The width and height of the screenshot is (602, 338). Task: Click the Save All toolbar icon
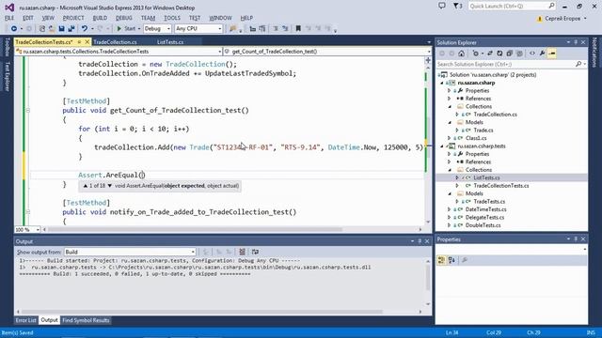(71, 29)
